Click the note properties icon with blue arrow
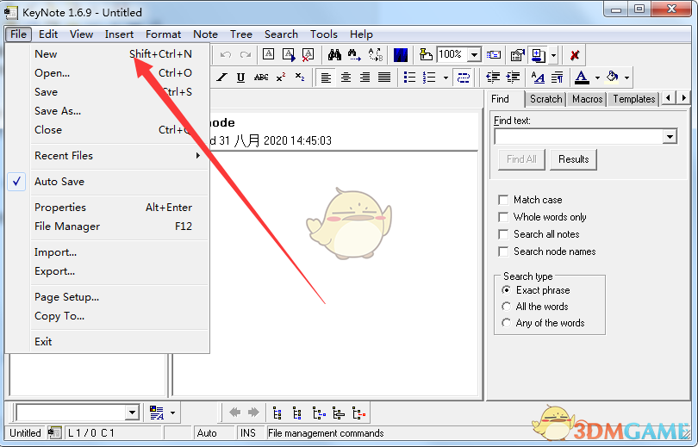Image resolution: width=698 pixels, height=447 pixels. [289, 55]
